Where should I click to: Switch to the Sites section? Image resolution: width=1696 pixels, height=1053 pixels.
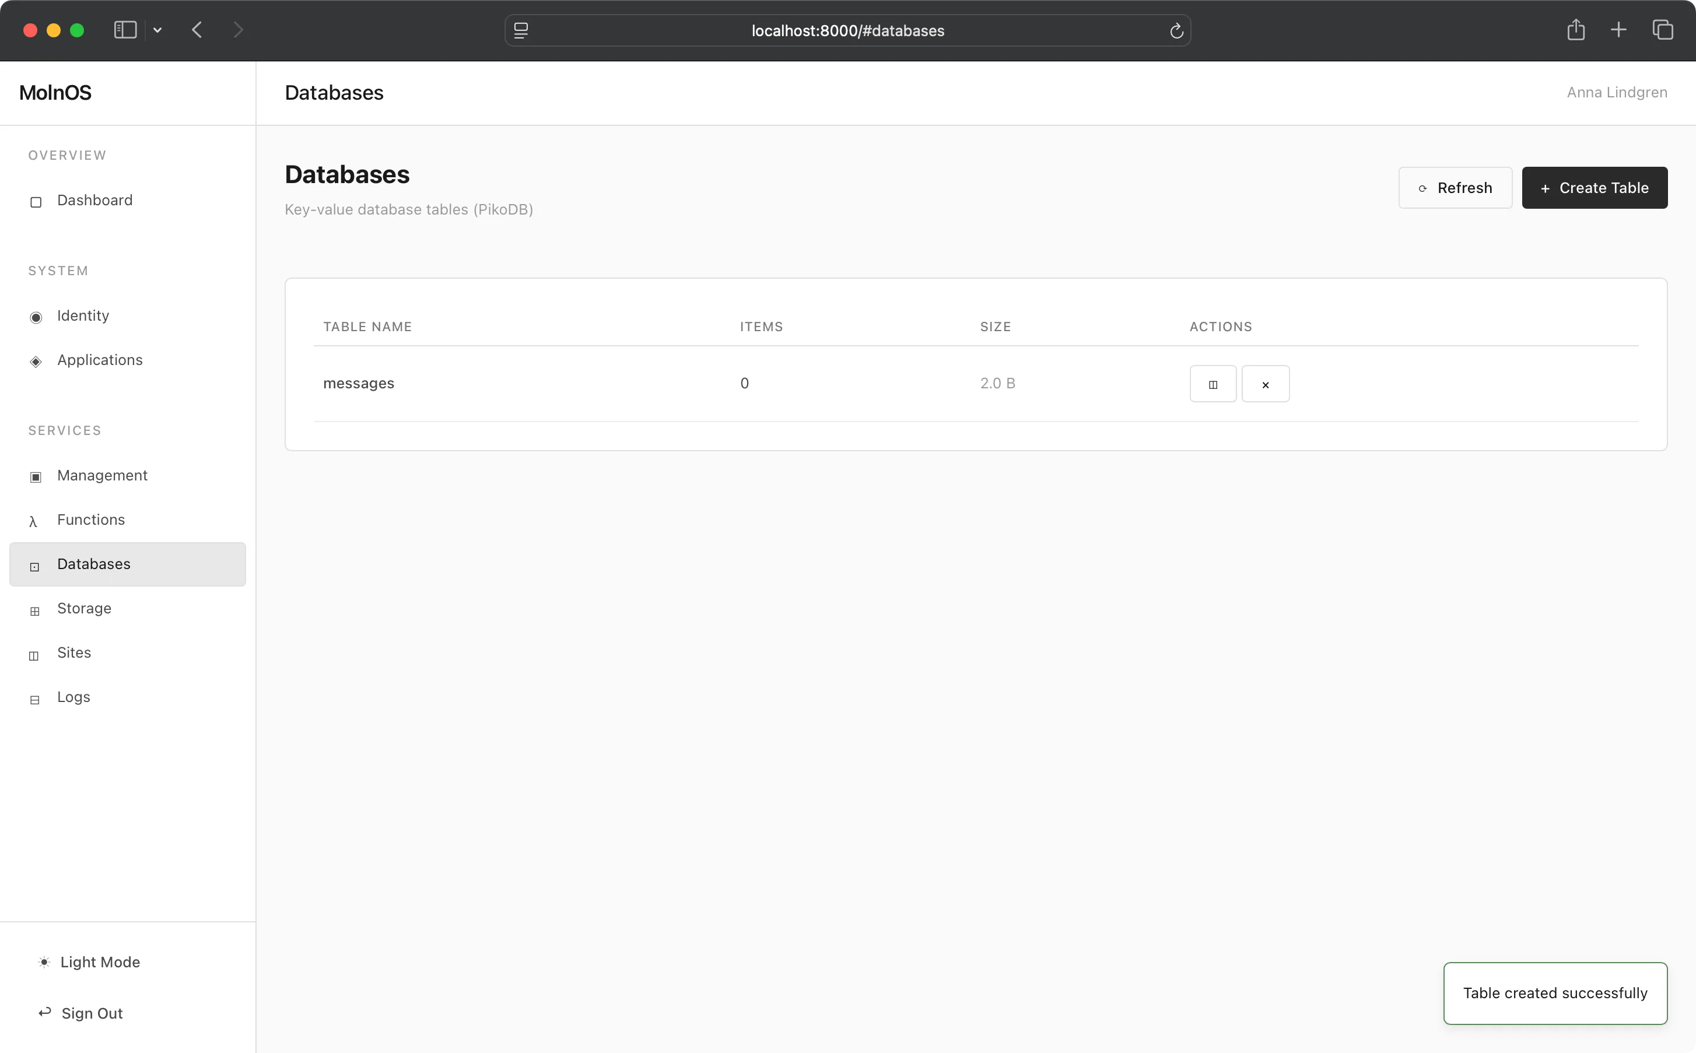(x=74, y=652)
